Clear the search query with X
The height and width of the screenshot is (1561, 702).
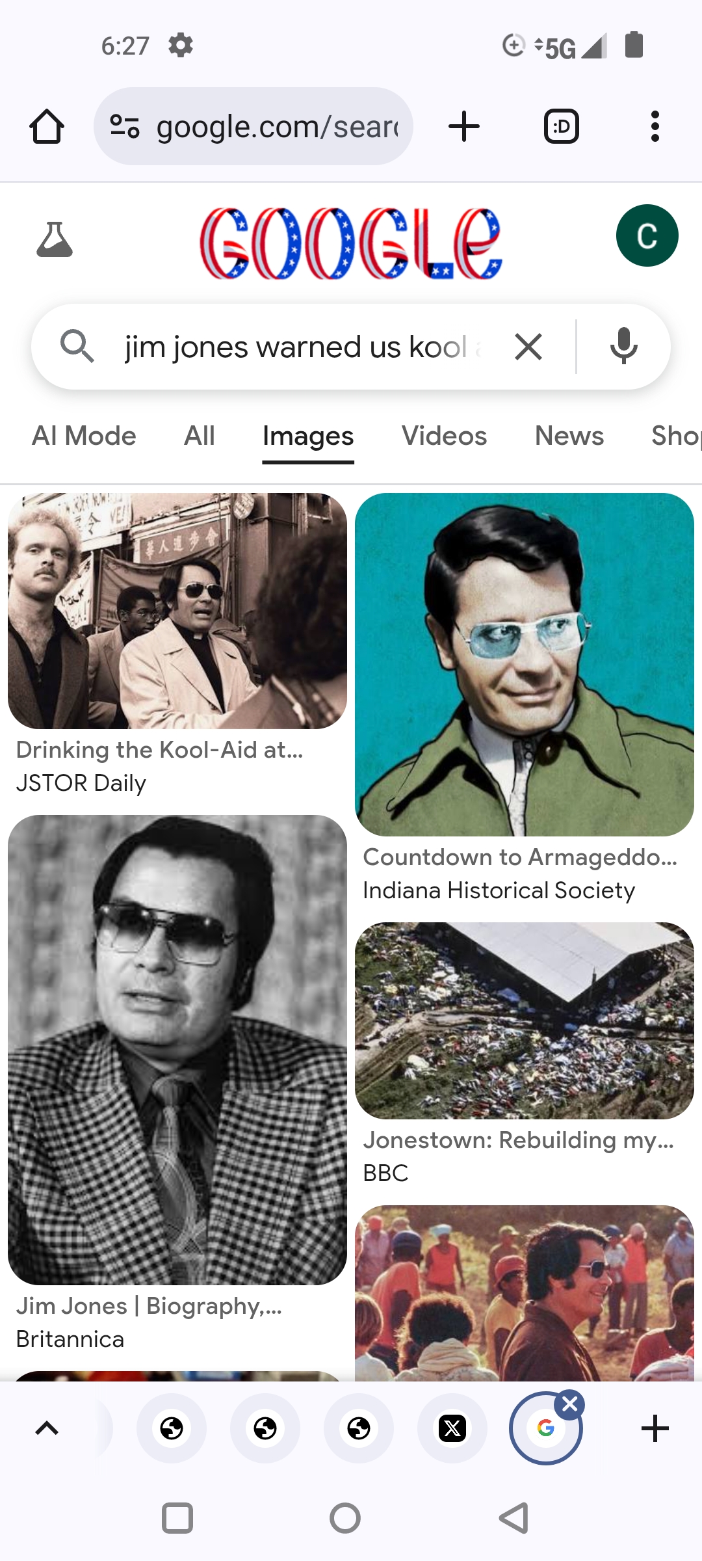(x=528, y=347)
